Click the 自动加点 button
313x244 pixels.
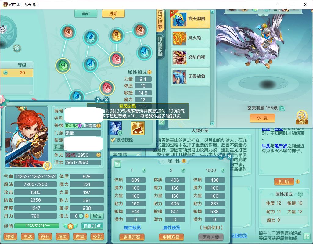pyautogui.click(x=92, y=226)
